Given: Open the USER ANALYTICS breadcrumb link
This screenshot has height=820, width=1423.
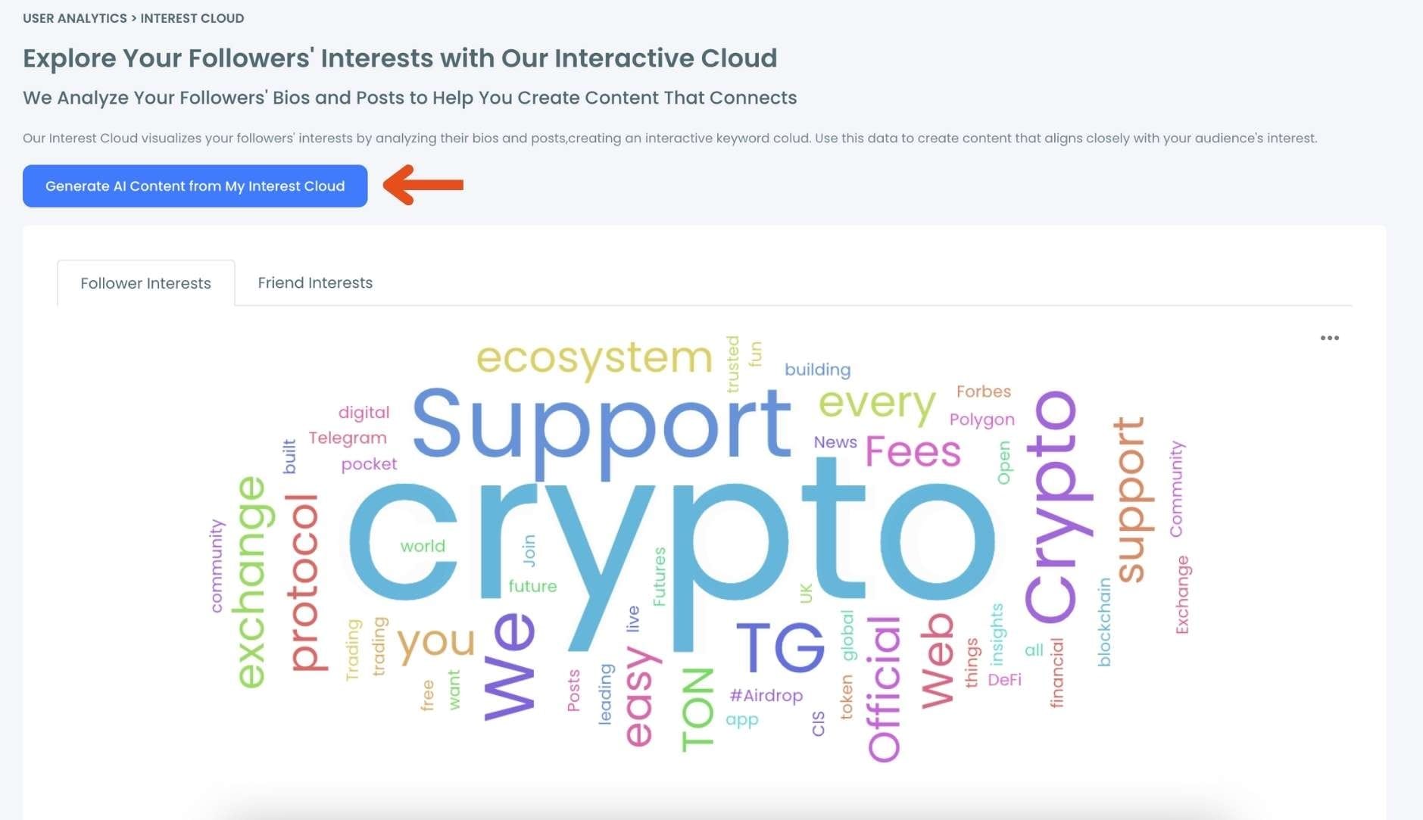Looking at the screenshot, I should coord(74,17).
